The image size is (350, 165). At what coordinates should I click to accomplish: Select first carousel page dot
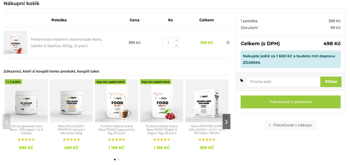(x=115, y=159)
